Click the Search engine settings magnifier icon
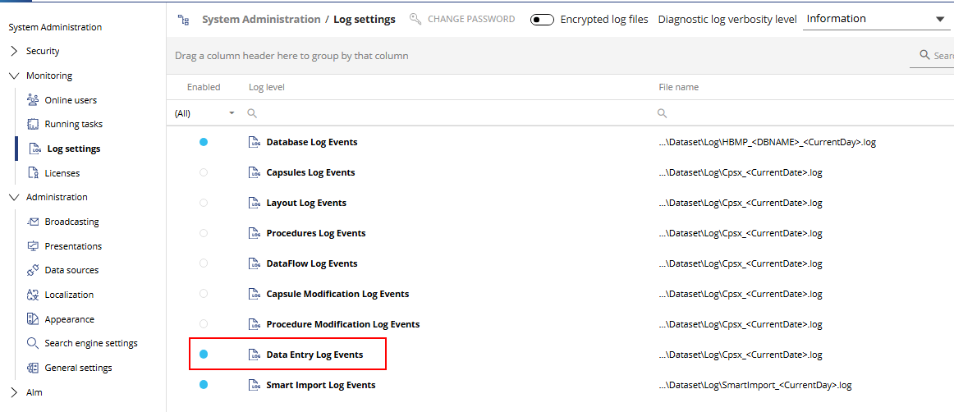Viewport: 954px width, 412px height. pyautogui.click(x=34, y=343)
